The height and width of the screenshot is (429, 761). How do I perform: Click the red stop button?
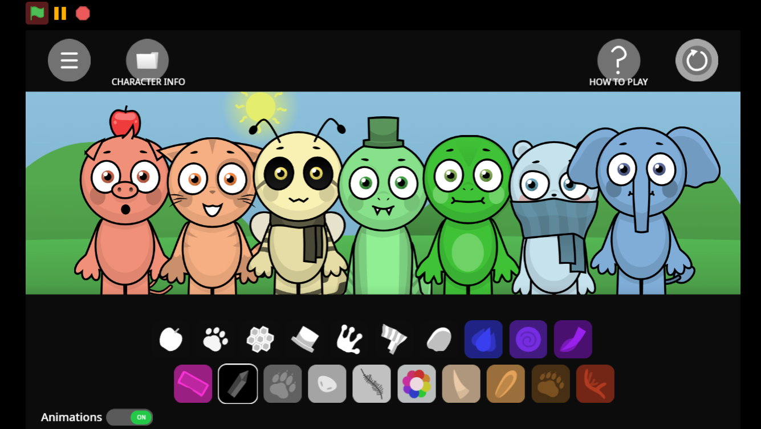83,13
